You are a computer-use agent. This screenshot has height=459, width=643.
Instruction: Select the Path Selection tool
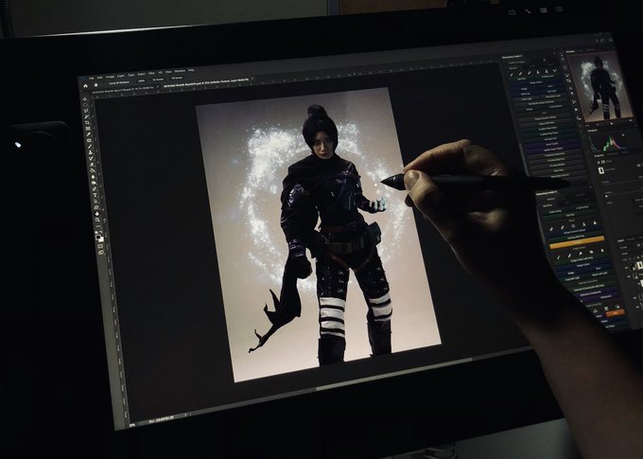click(x=96, y=202)
